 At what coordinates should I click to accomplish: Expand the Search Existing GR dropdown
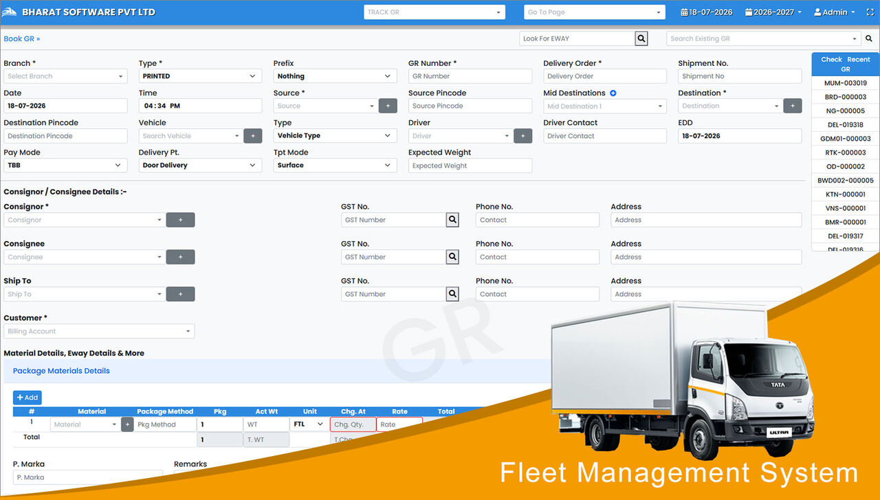764,39
